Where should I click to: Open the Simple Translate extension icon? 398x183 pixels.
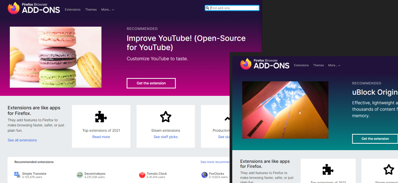click(17, 175)
